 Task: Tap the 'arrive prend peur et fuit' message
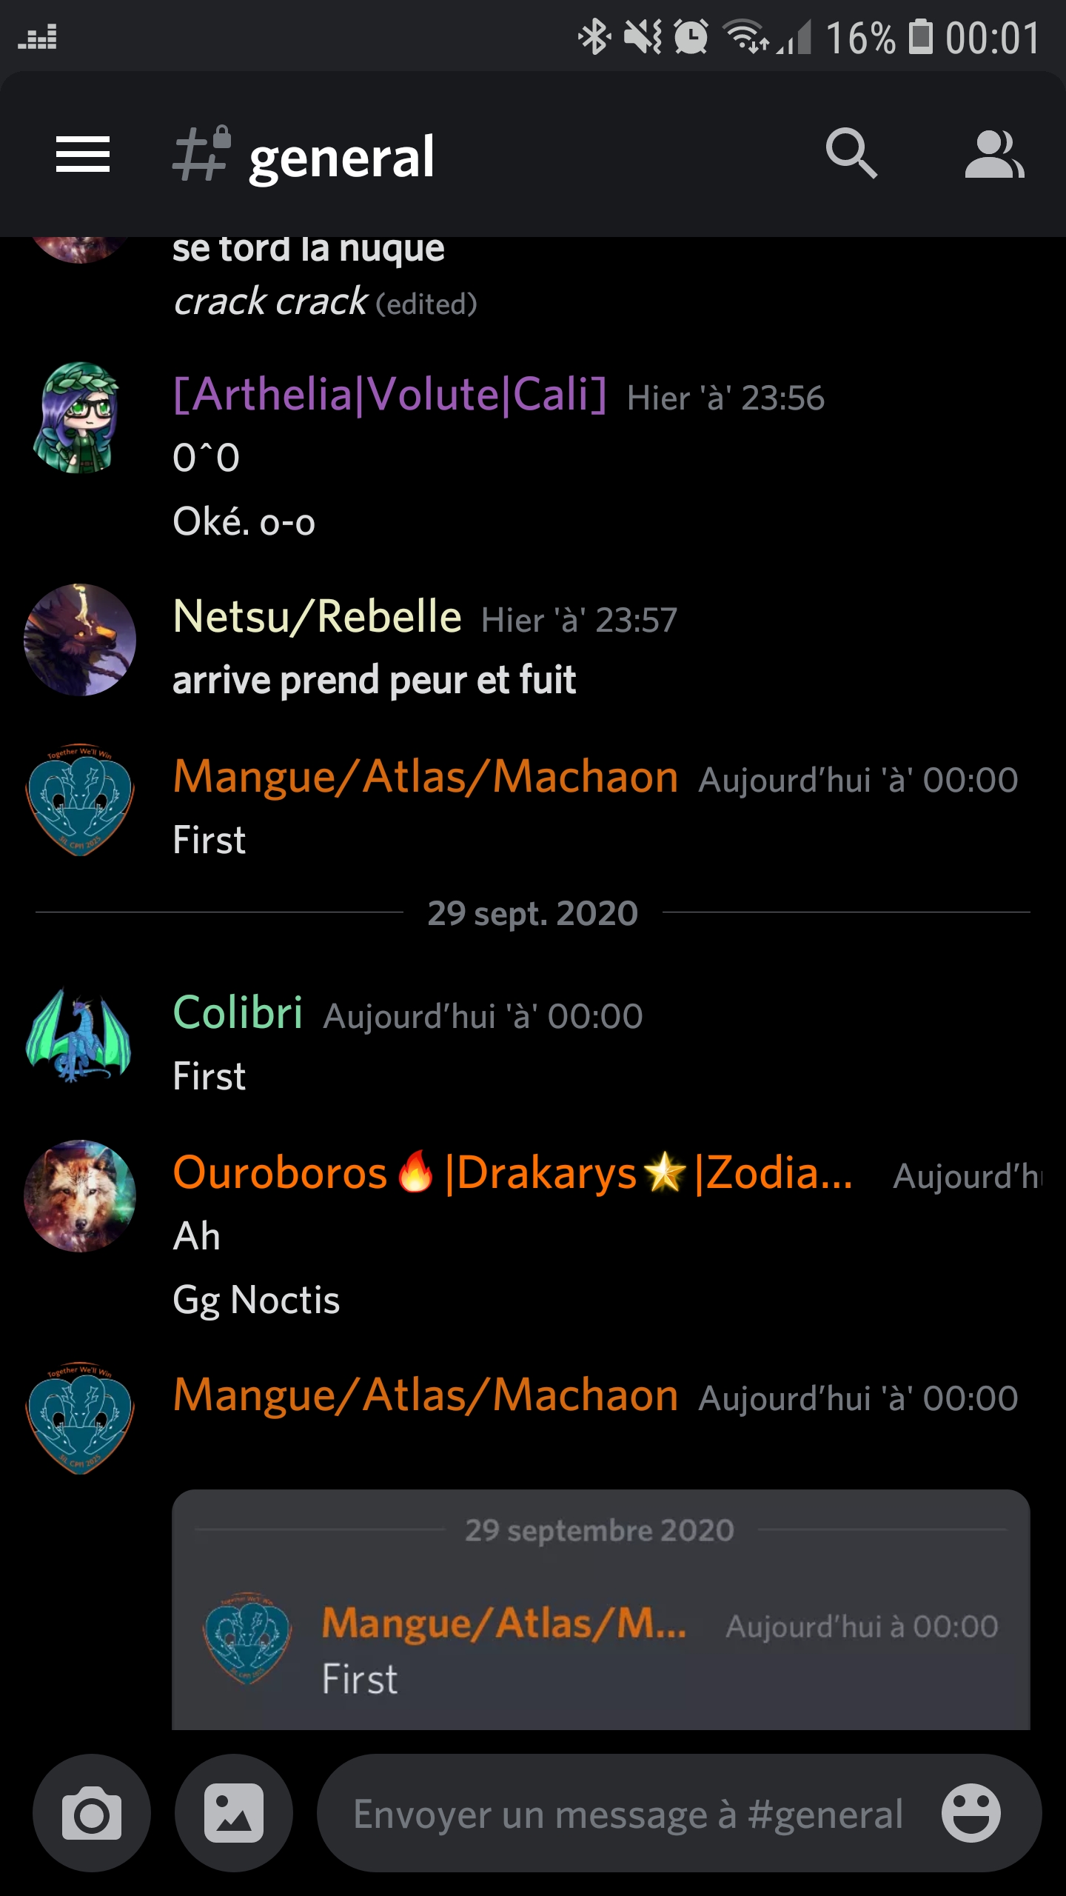[374, 680]
